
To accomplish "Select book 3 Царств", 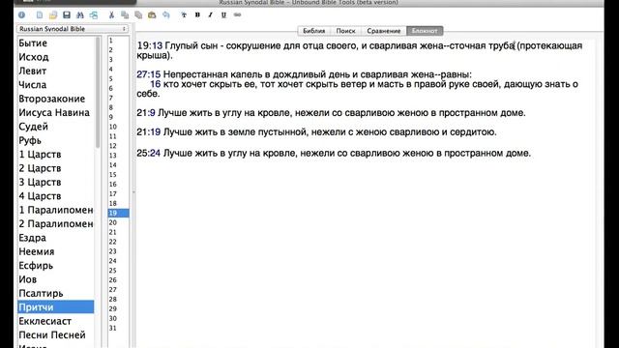I will 56,182.
